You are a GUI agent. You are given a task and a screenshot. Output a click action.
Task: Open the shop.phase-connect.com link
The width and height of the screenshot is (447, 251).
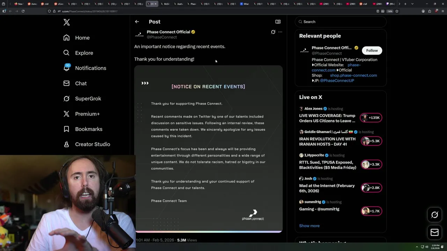(353, 75)
